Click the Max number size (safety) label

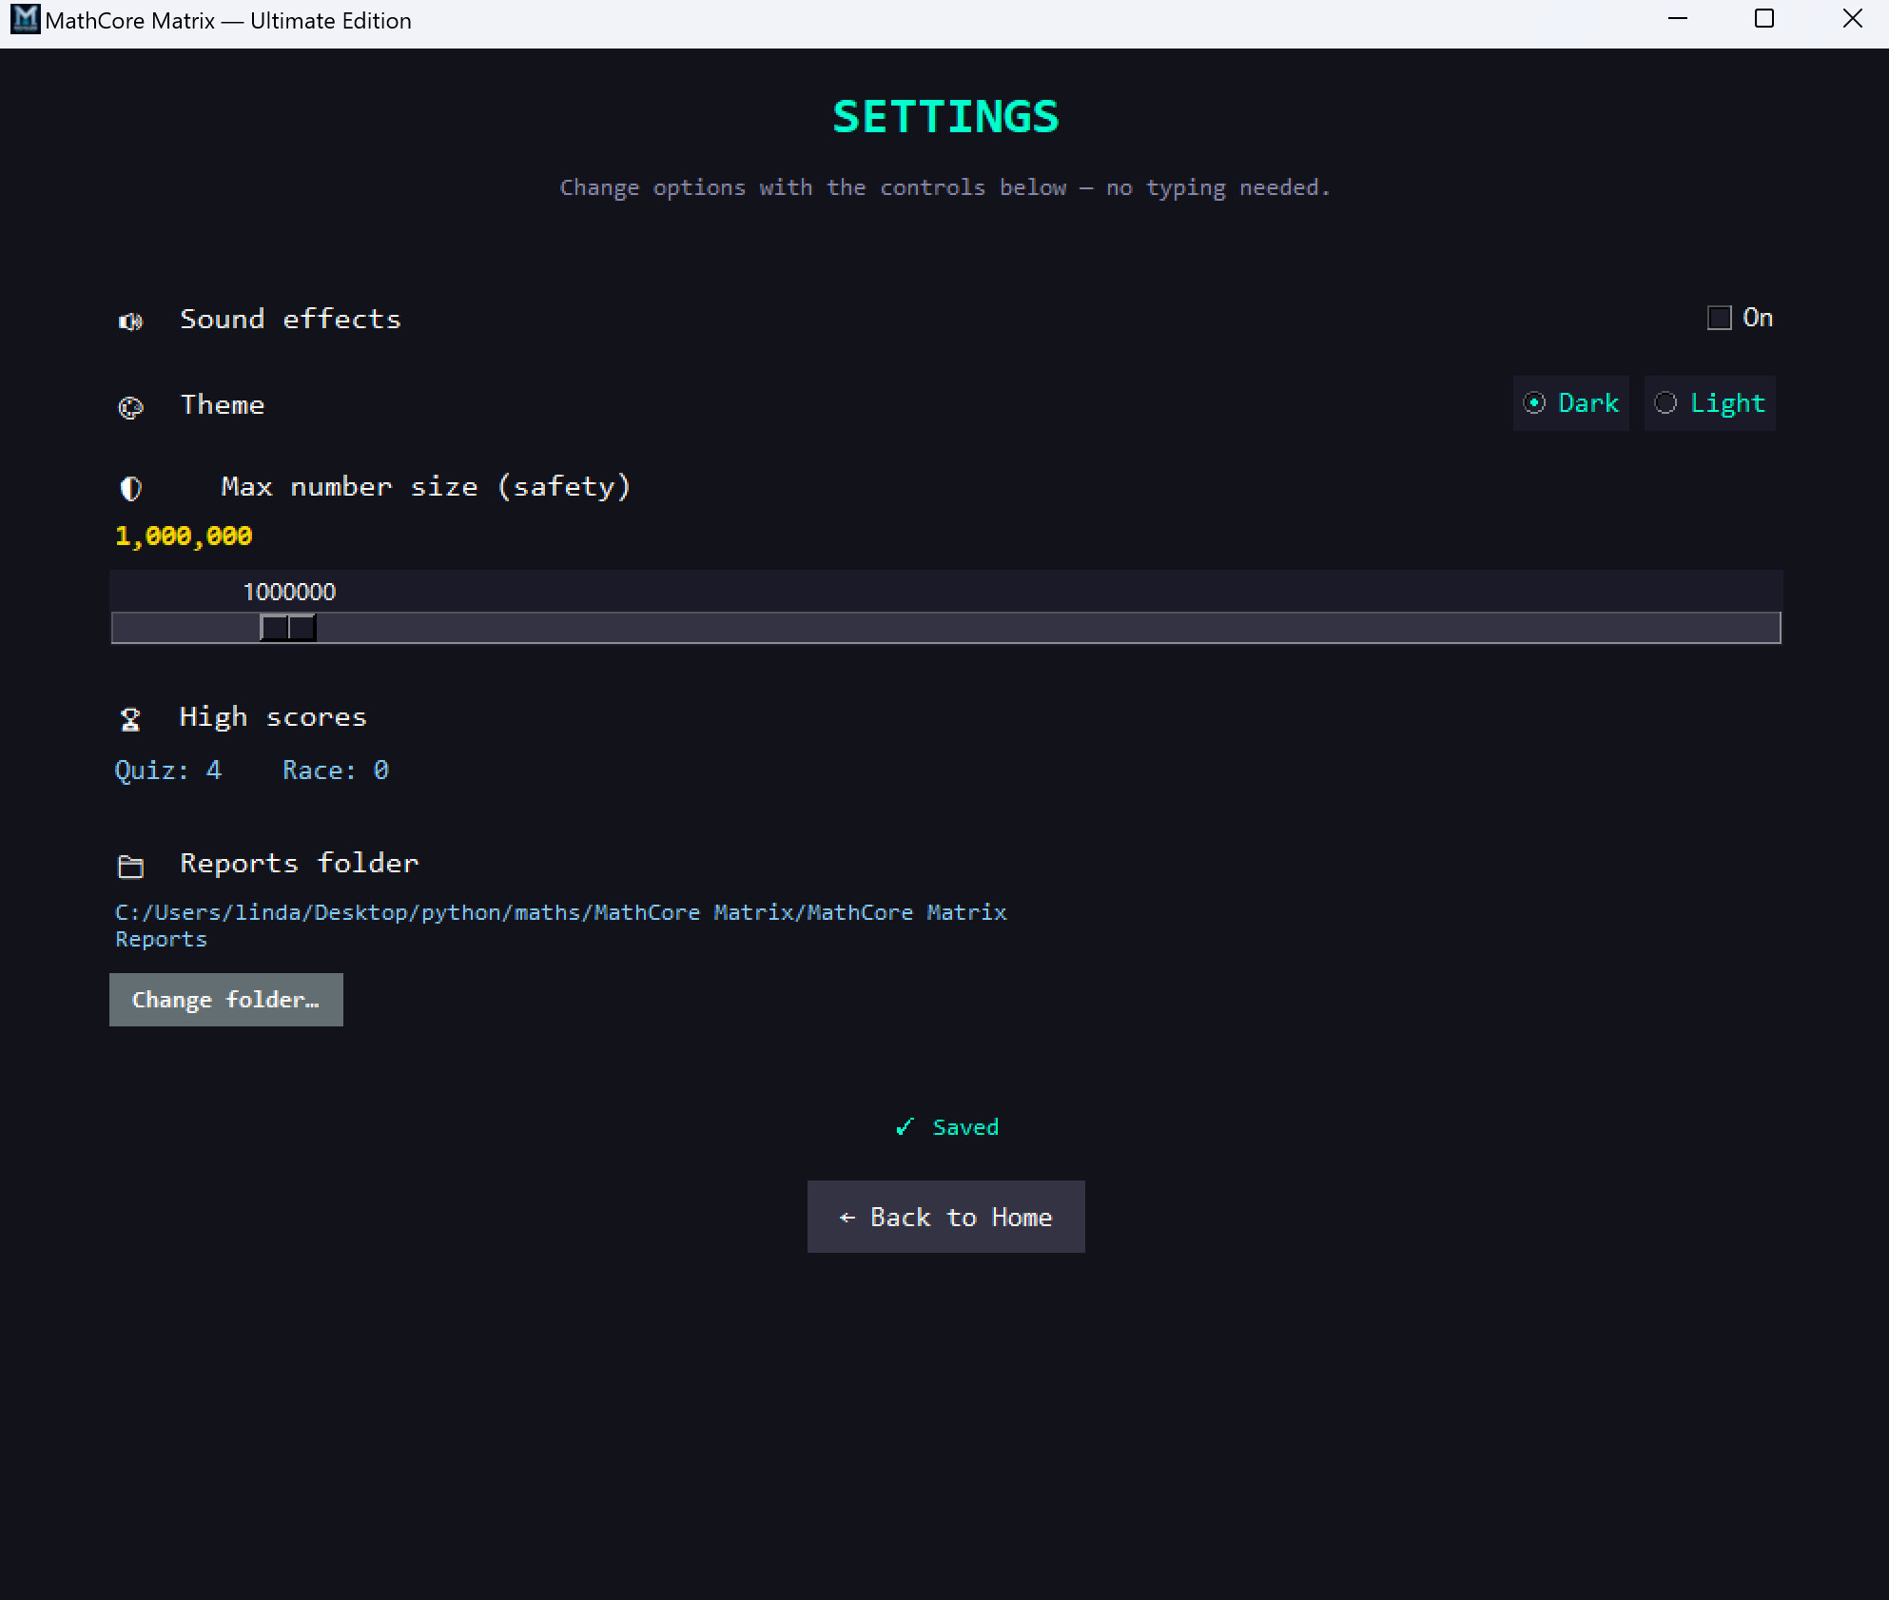tap(426, 487)
